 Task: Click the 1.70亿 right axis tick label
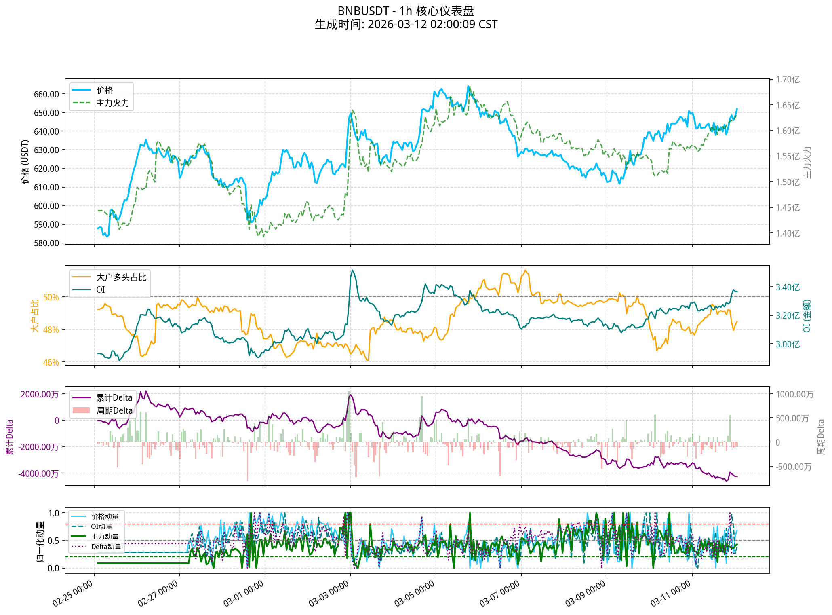[788, 80]
